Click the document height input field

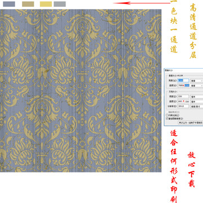183,101
